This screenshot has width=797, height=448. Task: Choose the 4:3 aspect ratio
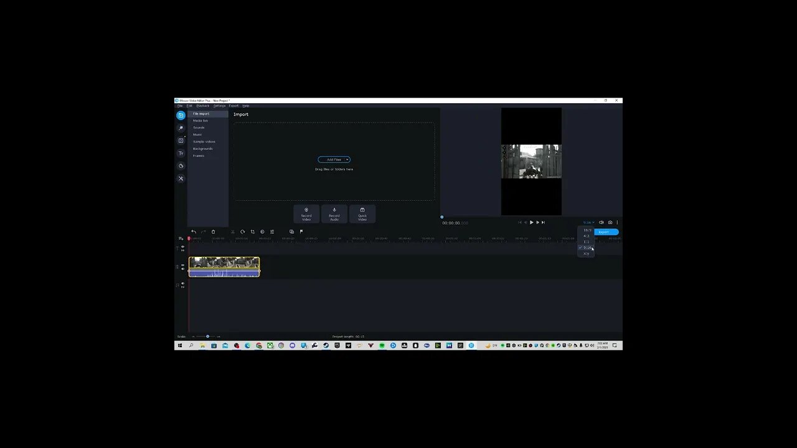pos(587,236)
